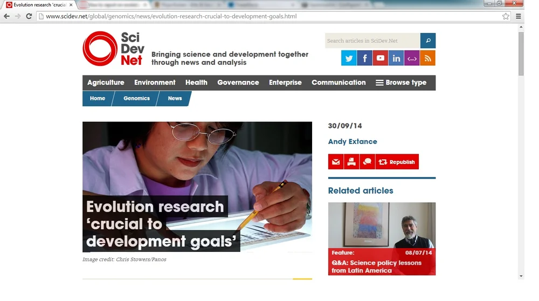Click the LinkedIn icon
Viewport: 539px width, 301px height.
396,58
